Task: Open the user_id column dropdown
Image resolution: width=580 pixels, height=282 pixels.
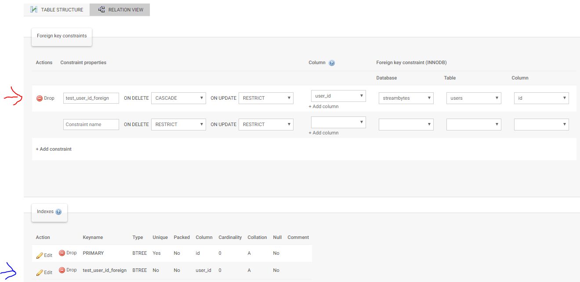Action: [x=338, y=96]
